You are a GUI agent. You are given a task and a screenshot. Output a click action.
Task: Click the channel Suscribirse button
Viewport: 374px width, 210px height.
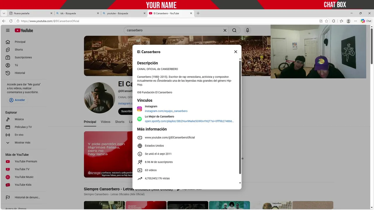[x=126, y=111]
